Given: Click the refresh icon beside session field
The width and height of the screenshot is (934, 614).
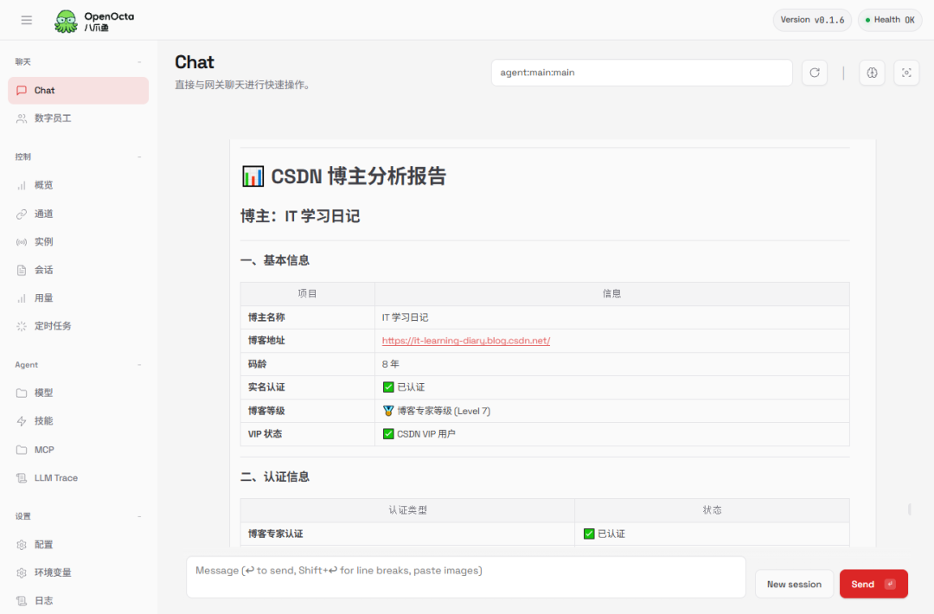Looking at the screenshot, I should (814, 73).
